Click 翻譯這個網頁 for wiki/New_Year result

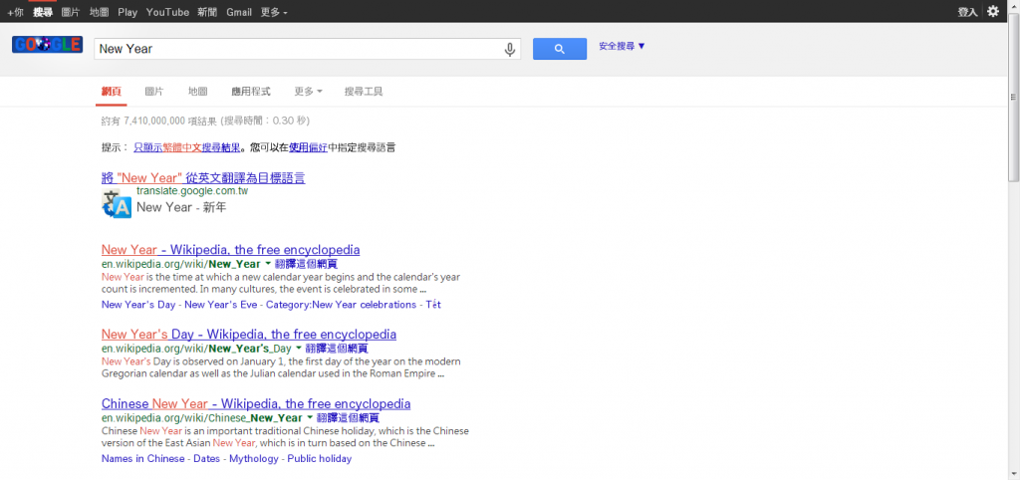306,264
